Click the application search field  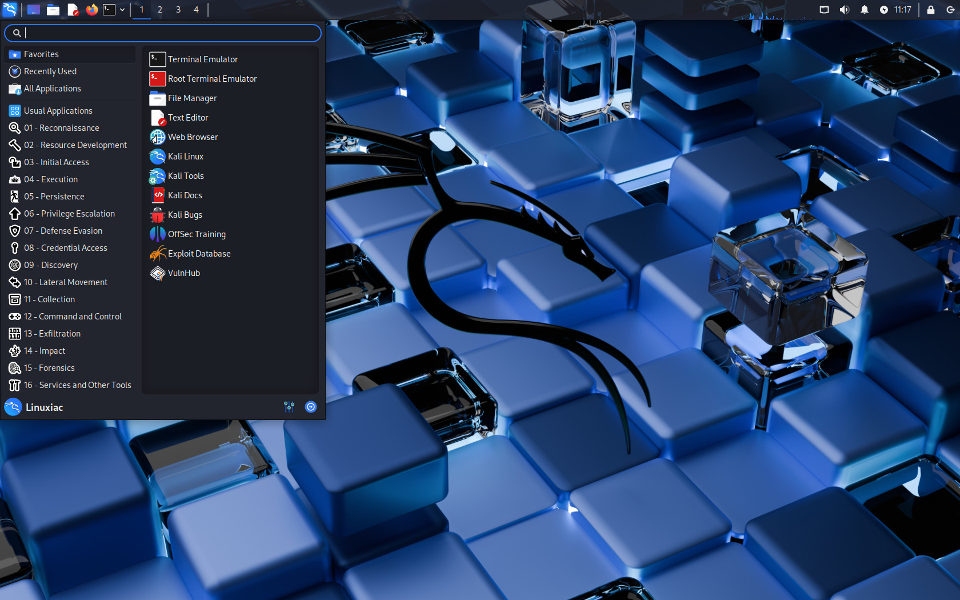point(163,33)
